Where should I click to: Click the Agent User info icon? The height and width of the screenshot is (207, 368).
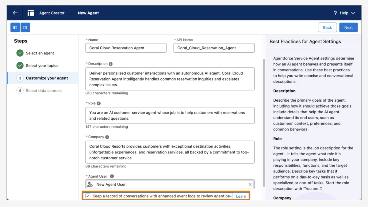(x=112, y=176)
